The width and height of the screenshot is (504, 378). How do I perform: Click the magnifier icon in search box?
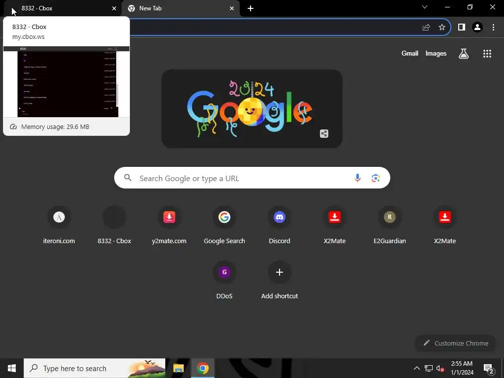[x=127, y=178]
